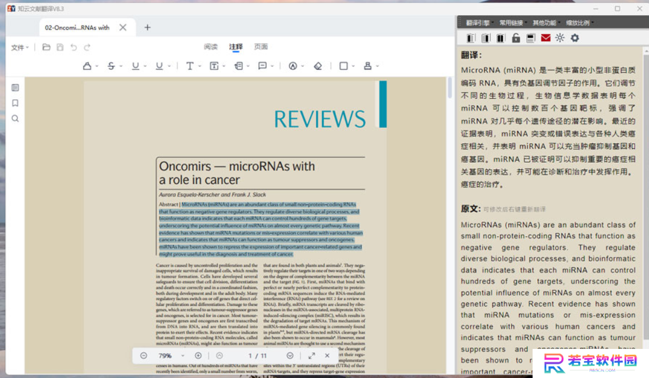Select the rectangle shape tool
Image resolution: width=649 pixels, height=378 pixels.
343,66
